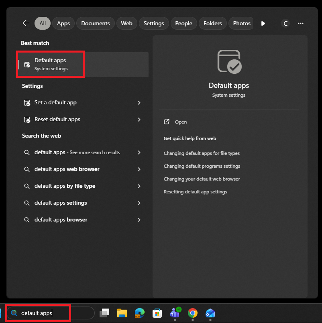Open Changing your default web browser link
The height and width of the screenshot is (323, 322).
coord(202,179)
